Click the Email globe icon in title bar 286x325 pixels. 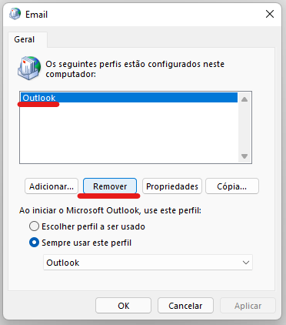pyautogui.click(x=15, y=14)
